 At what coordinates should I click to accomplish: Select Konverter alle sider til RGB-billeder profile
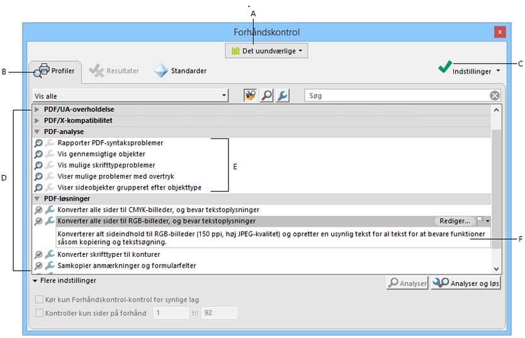tap(156, 221)
